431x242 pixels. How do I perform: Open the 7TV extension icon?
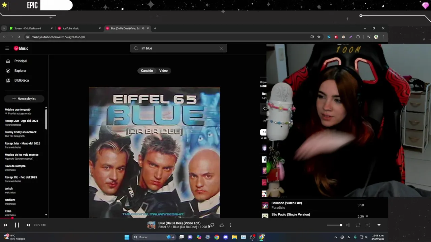coord(329,37)
